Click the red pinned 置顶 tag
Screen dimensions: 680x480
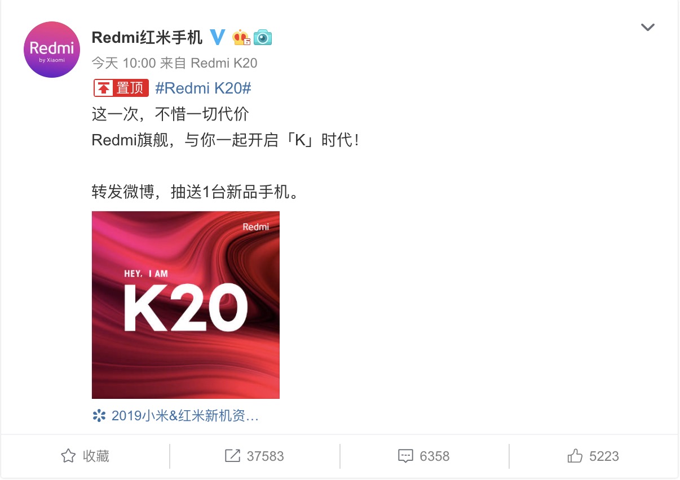121,88
